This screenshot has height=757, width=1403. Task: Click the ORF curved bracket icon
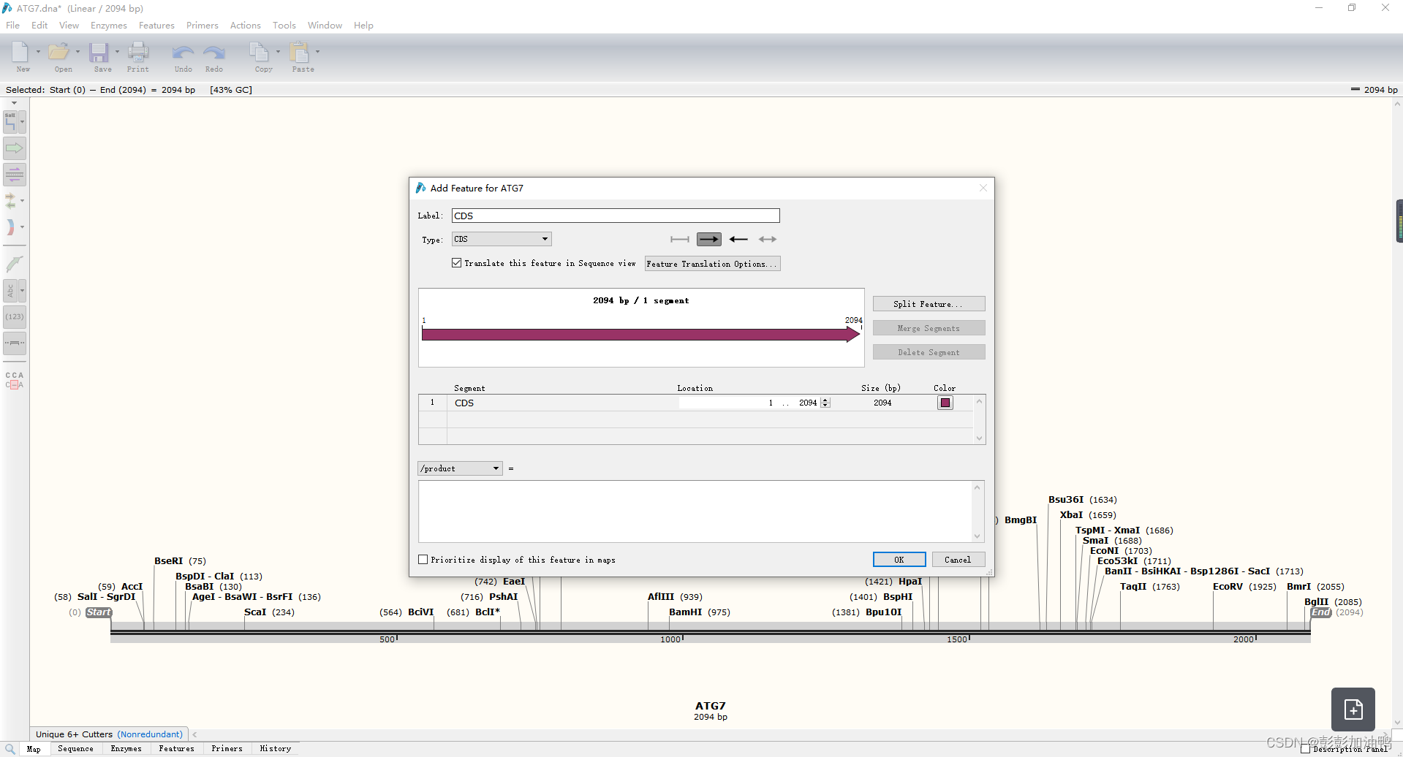click(10, 227)
